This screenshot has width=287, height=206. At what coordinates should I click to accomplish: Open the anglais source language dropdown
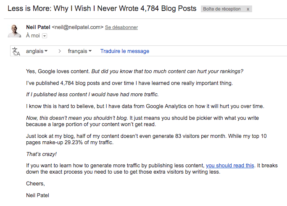coord(37,51)
